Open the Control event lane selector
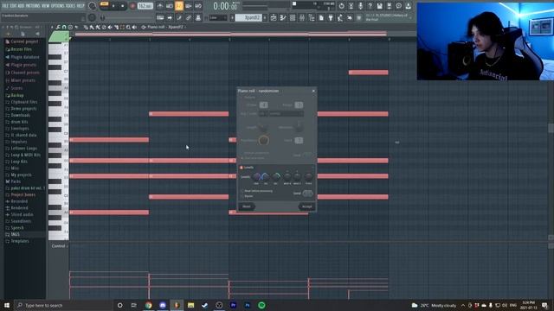The height and width of the screenshot is (311, 554). [60, 246]
